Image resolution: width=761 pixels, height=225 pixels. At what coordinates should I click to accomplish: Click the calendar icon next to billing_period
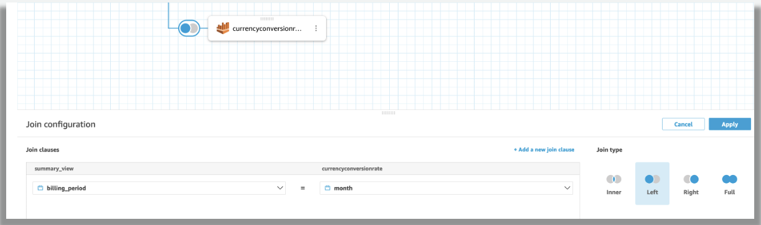pos(40,188)
